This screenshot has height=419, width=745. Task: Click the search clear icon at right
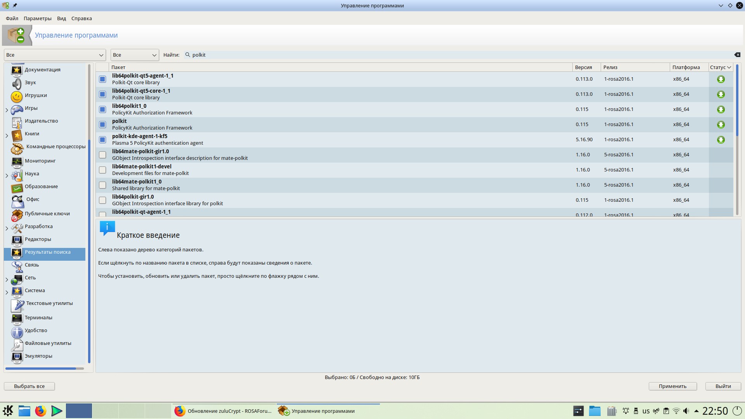point(737,55)
